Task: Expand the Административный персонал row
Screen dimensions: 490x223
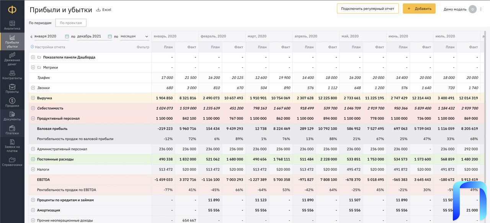Action: 33,149
